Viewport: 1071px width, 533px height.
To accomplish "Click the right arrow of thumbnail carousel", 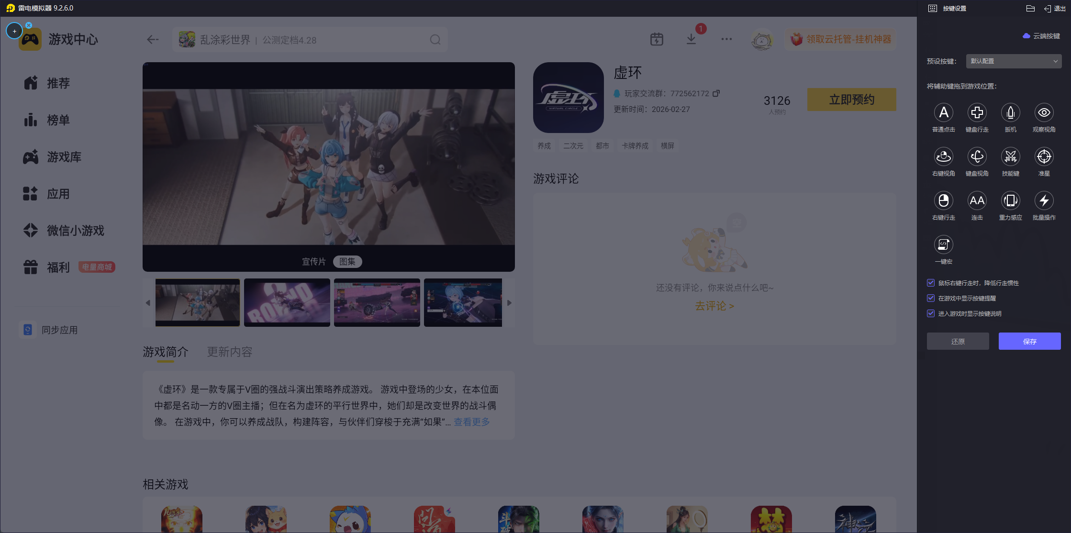I will click(509, 303).
